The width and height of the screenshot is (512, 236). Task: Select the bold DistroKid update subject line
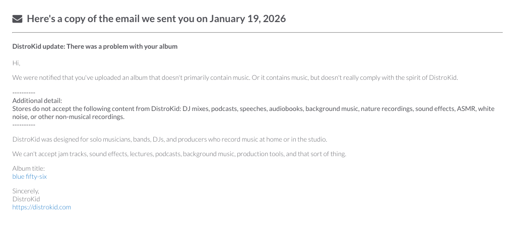(x=95, y=47)
